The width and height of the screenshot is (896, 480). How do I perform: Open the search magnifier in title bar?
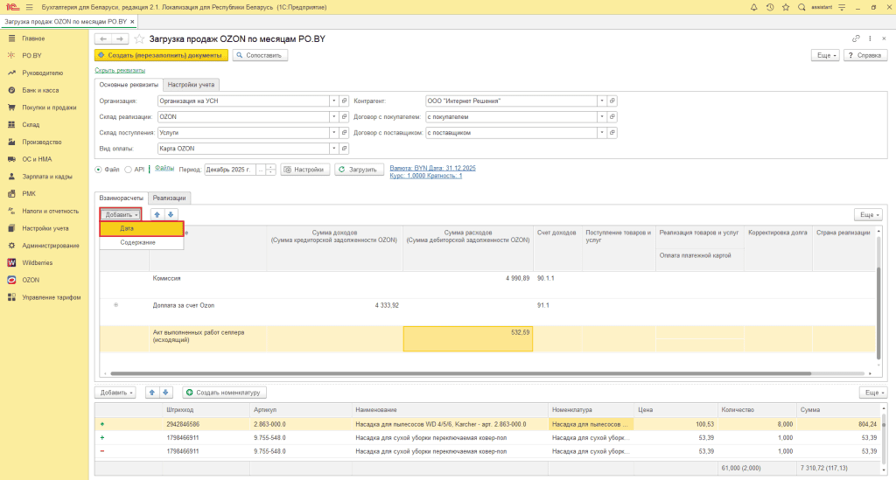coord(801,7)
